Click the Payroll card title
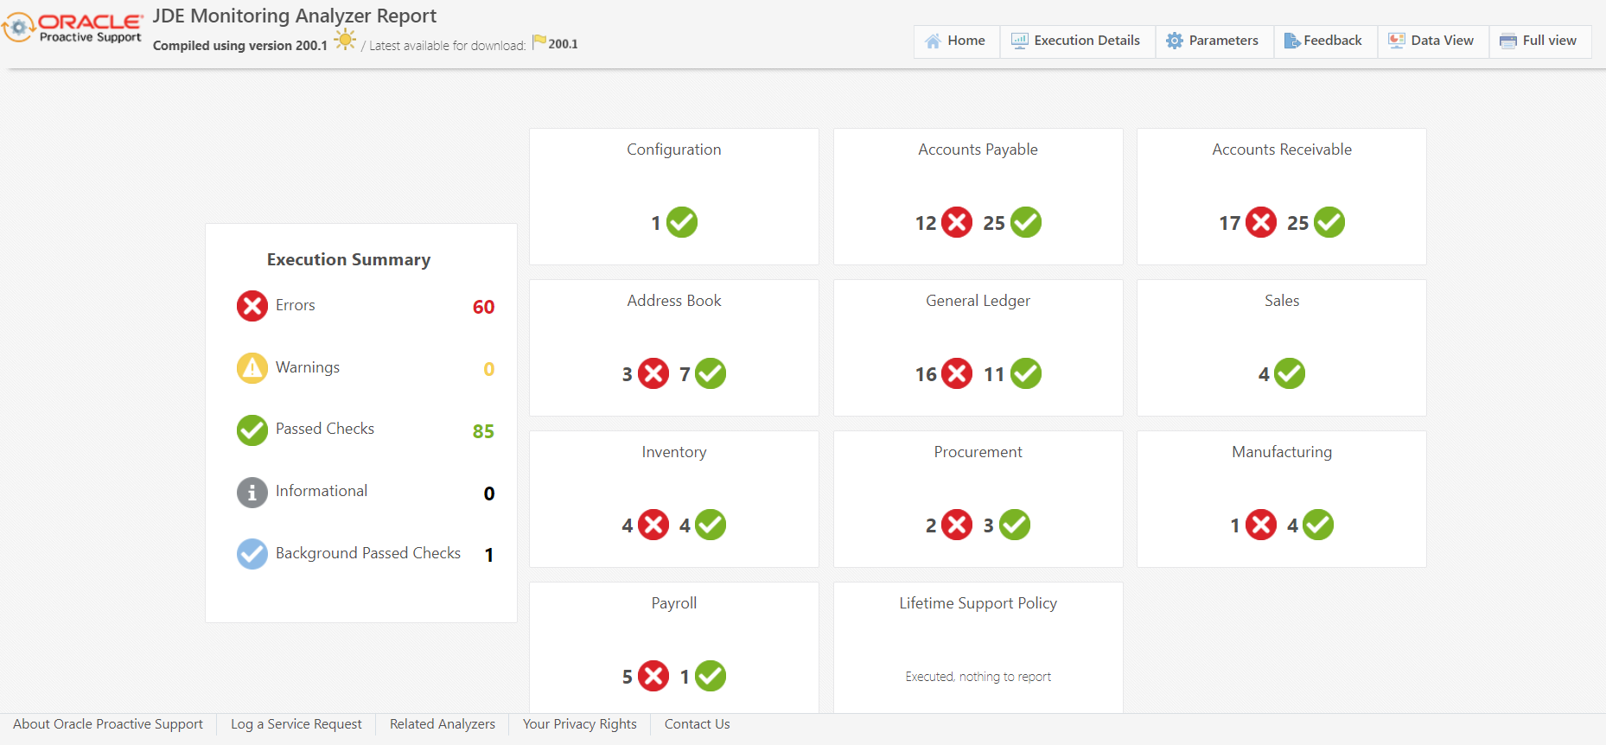Screen dimensions: 1606x745 point(674,603)
